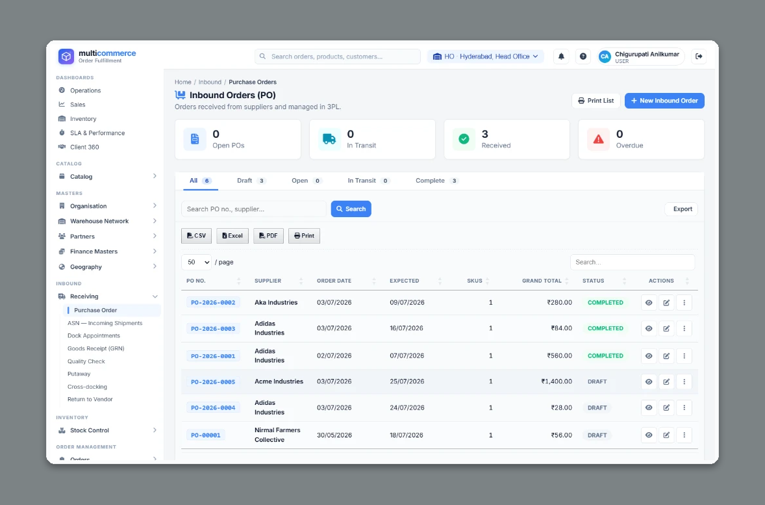Click the Print List button
This screenshot has width=765, height=505.
coord(596,101)
